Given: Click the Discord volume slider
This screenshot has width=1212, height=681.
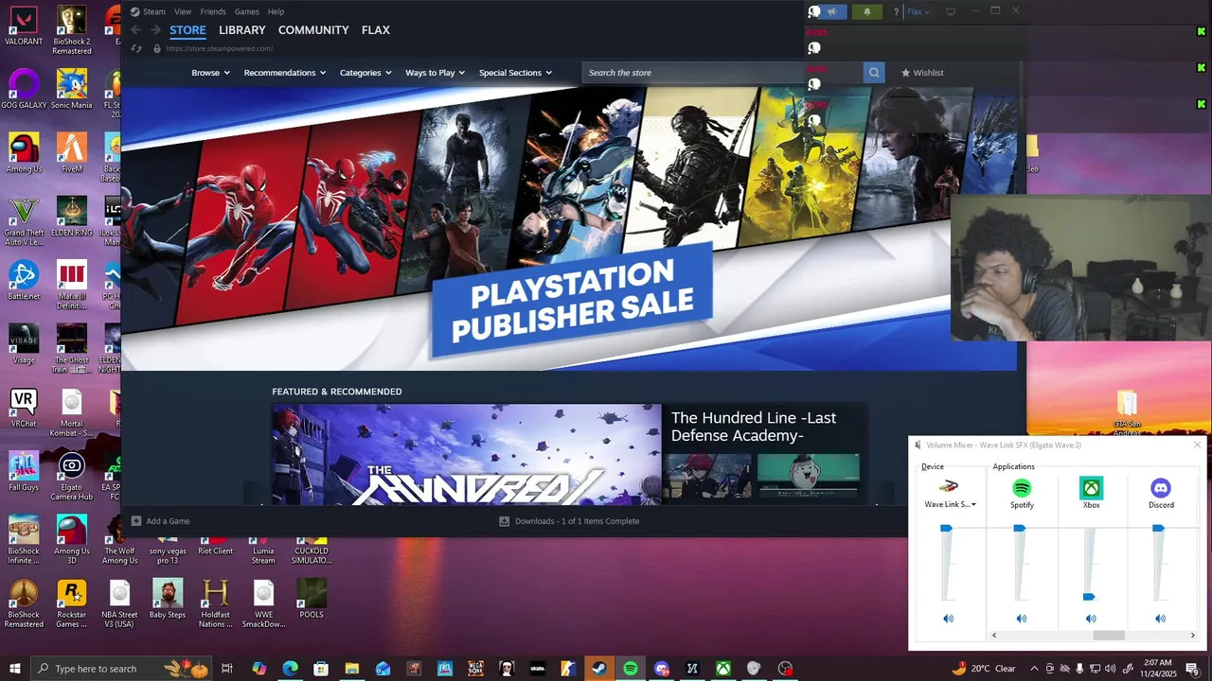Looking at the screenshot, I should [x=1159, y=562].
